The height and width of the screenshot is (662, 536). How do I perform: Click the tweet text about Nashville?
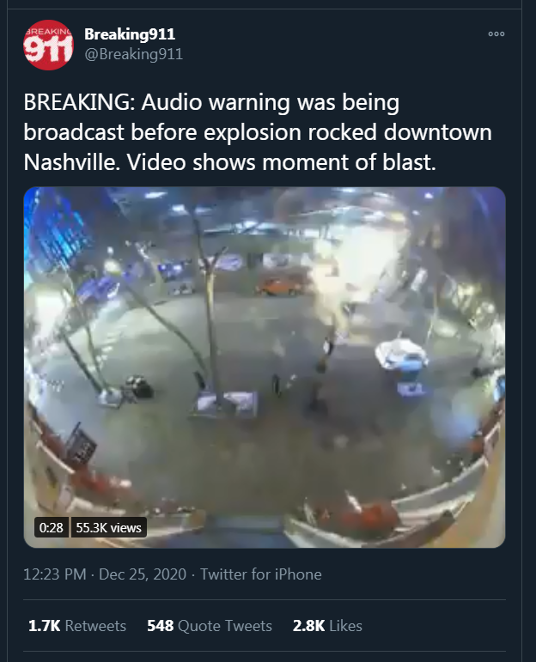tap(258, 132)
